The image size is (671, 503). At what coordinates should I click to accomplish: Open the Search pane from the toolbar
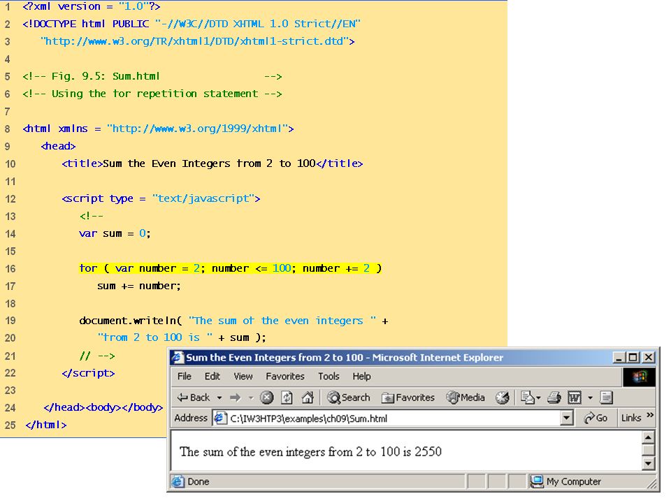(x=348, y=398)
